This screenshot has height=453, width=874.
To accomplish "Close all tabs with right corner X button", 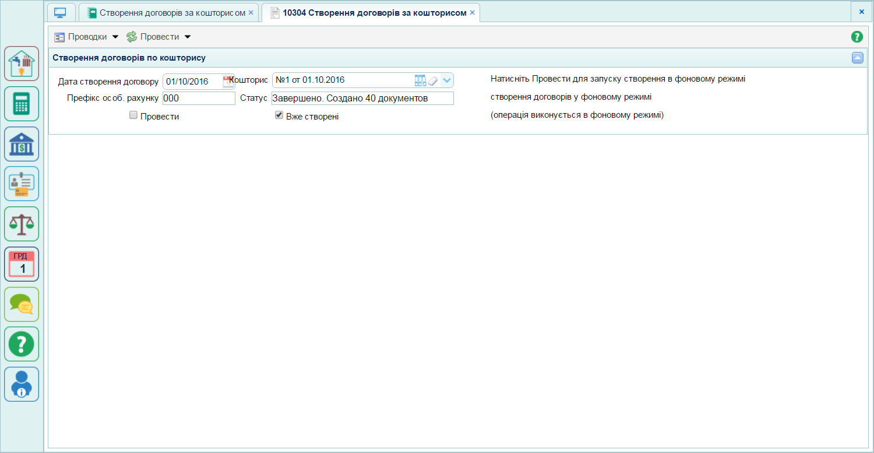I will pos(861,12).
